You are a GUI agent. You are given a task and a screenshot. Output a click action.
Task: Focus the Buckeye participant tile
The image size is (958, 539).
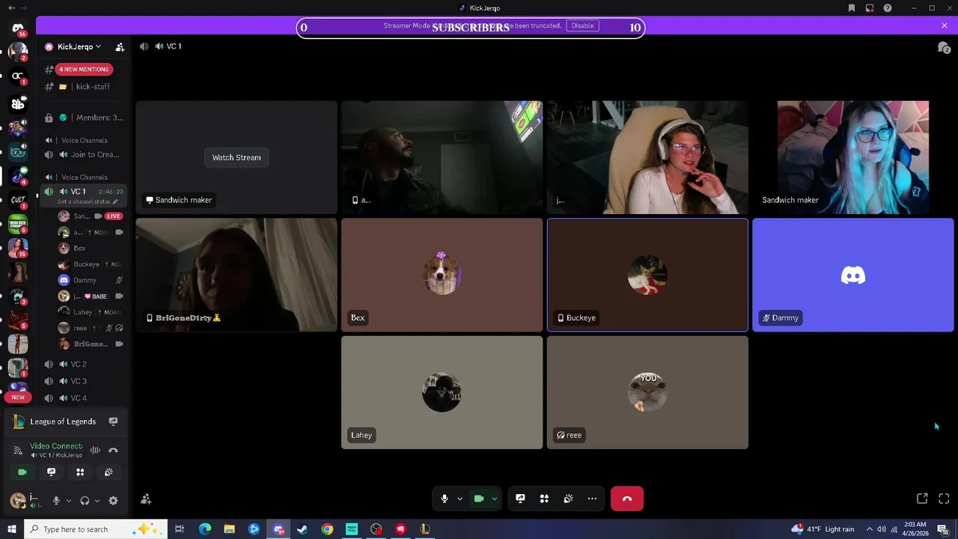(647, 275)
